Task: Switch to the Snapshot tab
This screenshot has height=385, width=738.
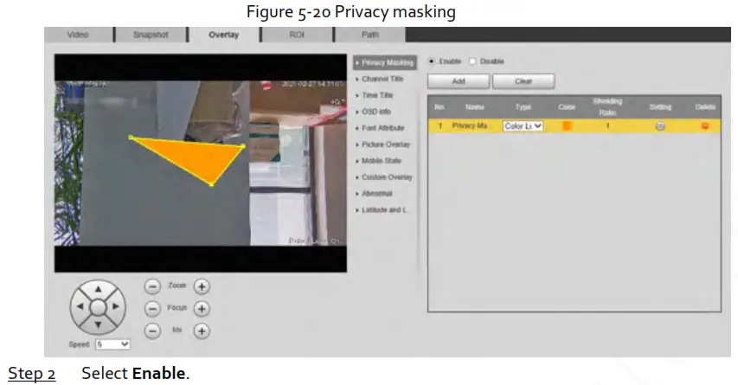Action: tap(151, 35)
